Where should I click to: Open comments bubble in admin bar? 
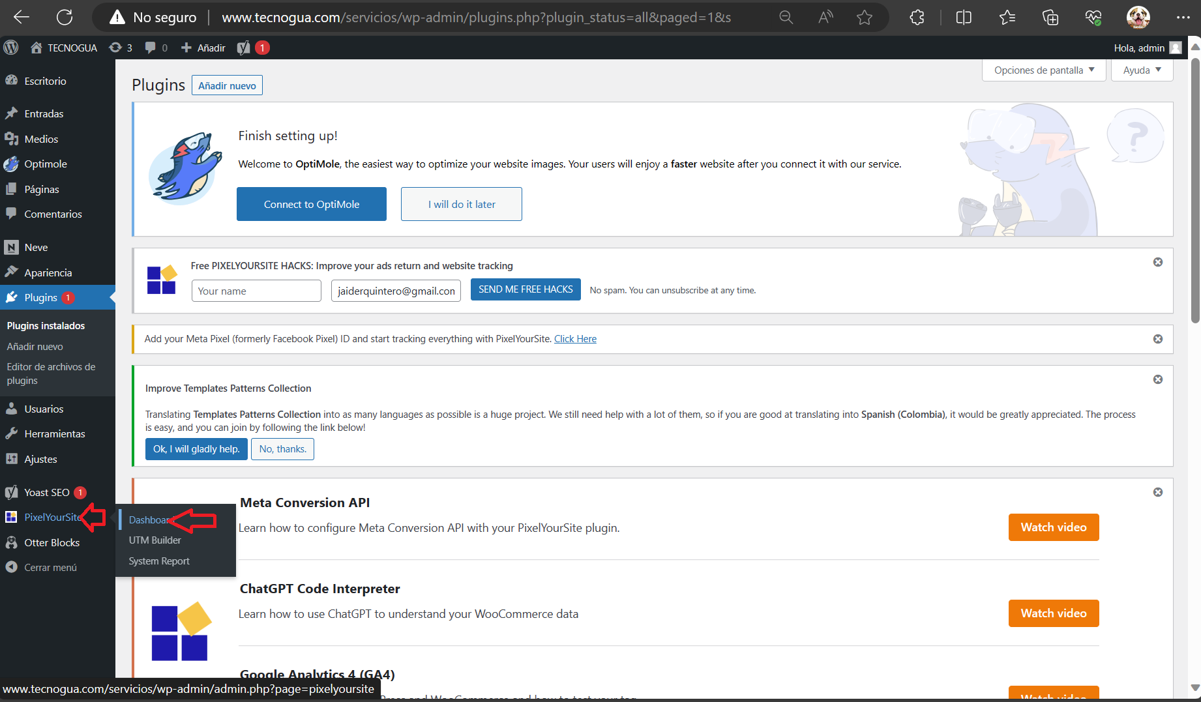(x=156, y=48)
